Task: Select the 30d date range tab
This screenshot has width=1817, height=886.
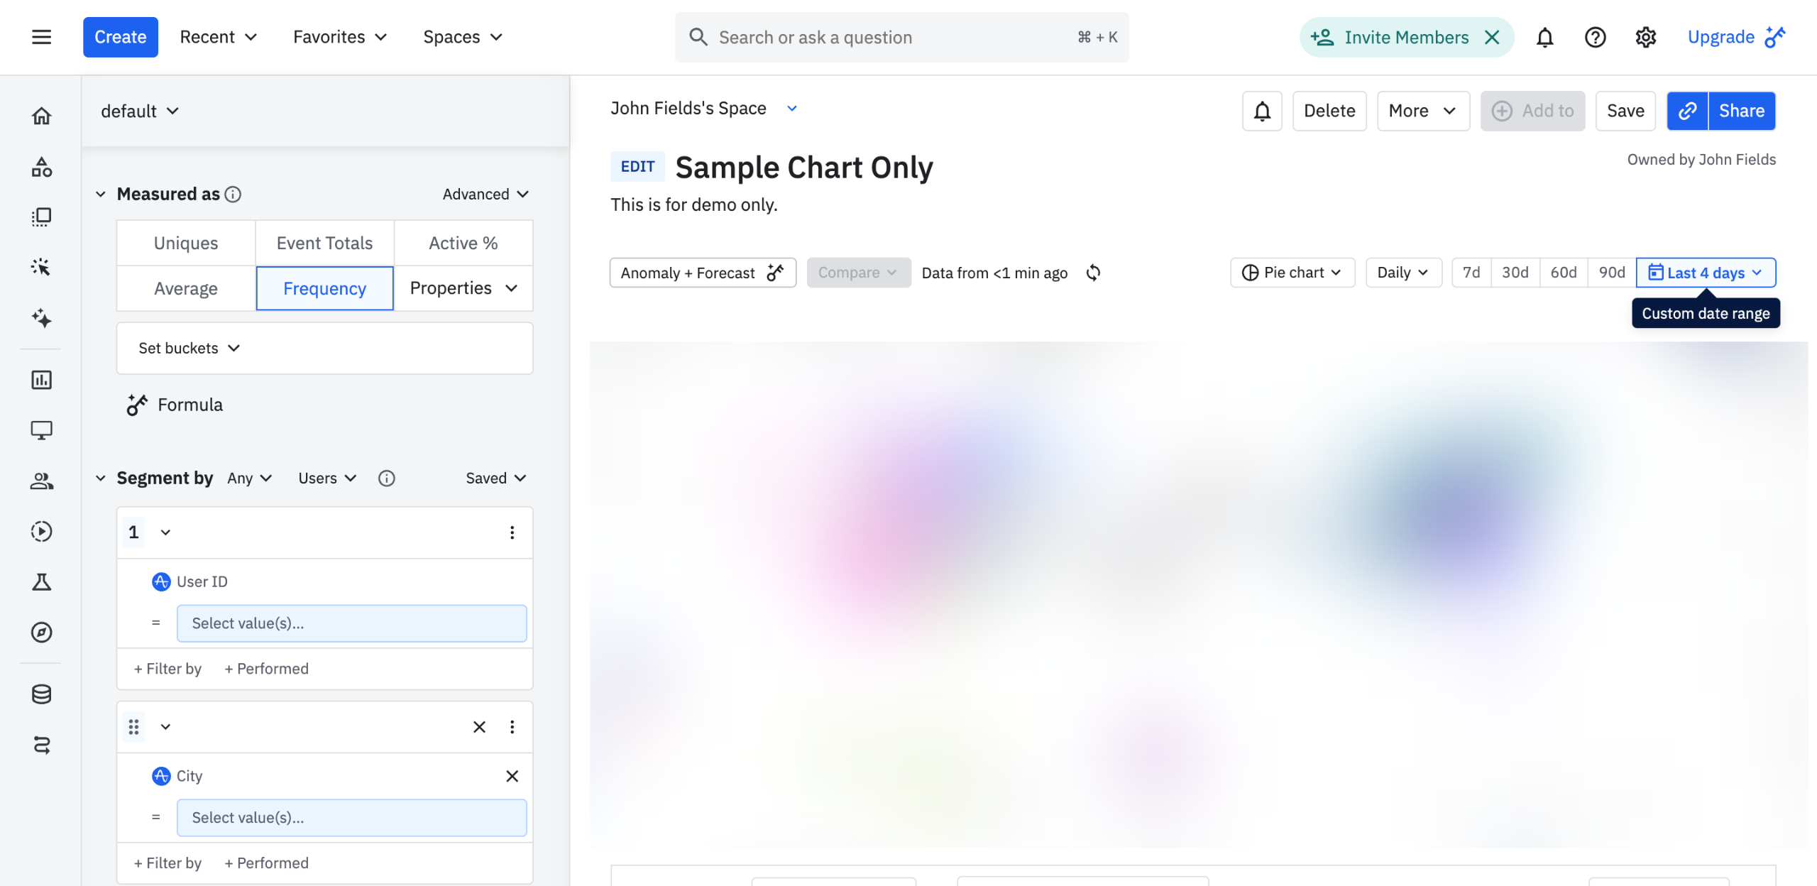Action: [x=1515, y=273]
